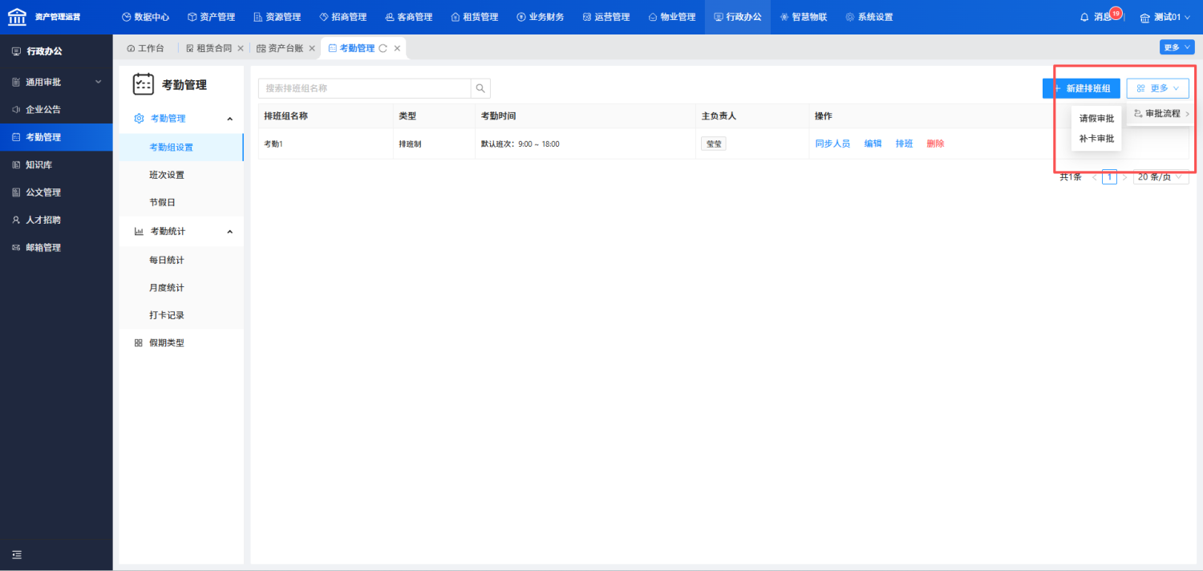Close the 考勤管理 tab

[397, 48]
